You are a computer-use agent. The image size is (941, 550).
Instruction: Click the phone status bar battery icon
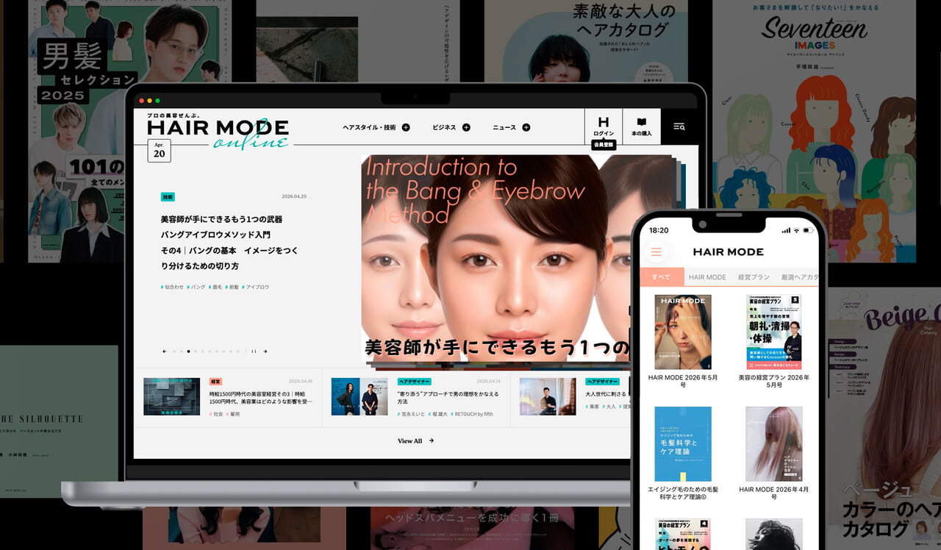809,230
